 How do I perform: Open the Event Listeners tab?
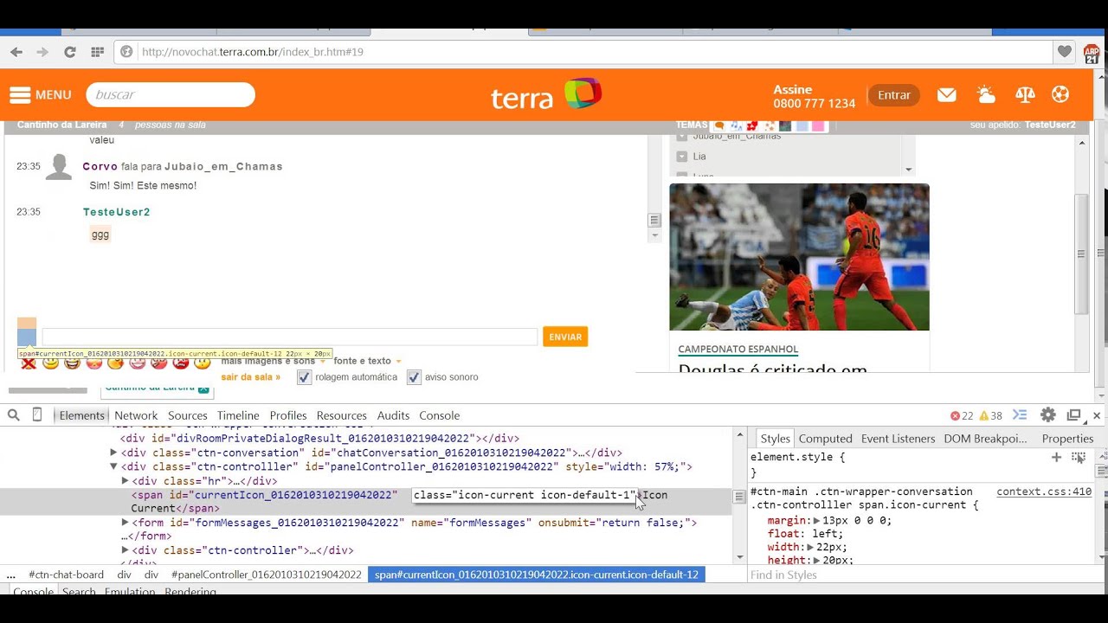coord(898,439)
